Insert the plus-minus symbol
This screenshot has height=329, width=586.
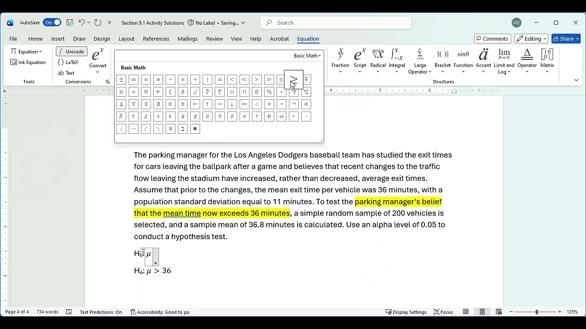121,80
